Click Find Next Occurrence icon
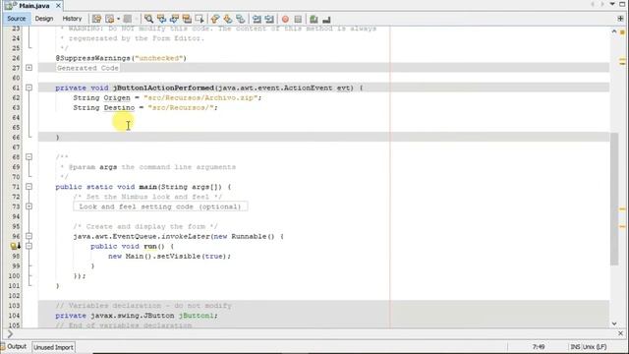The width and height of the screenshot is (629, 354). pyautogui.click(x=174, y=19)
